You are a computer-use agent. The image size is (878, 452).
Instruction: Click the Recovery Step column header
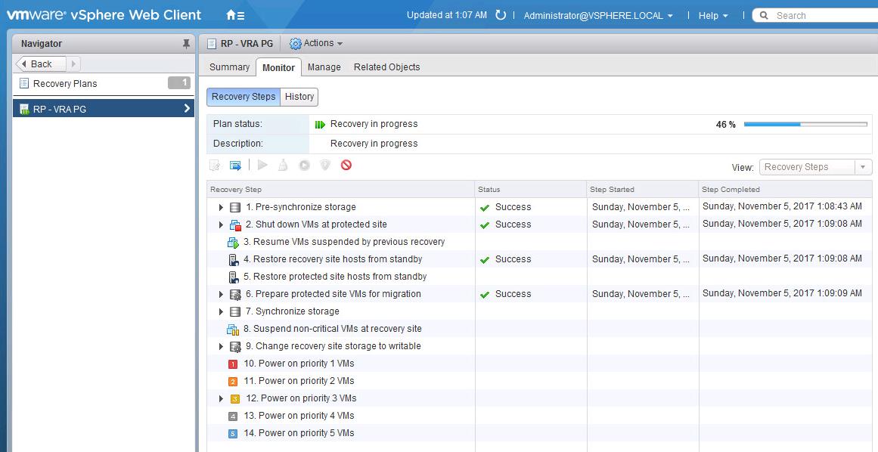click(x=341, y=190)
